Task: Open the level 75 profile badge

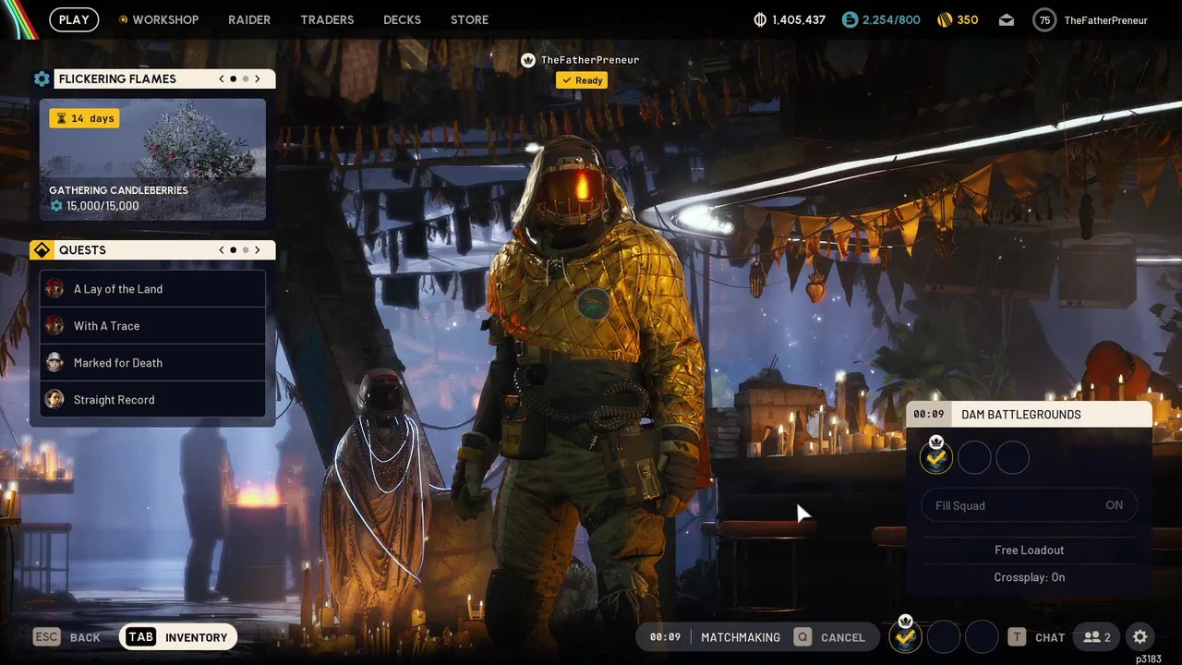Action: (1044, 19)
